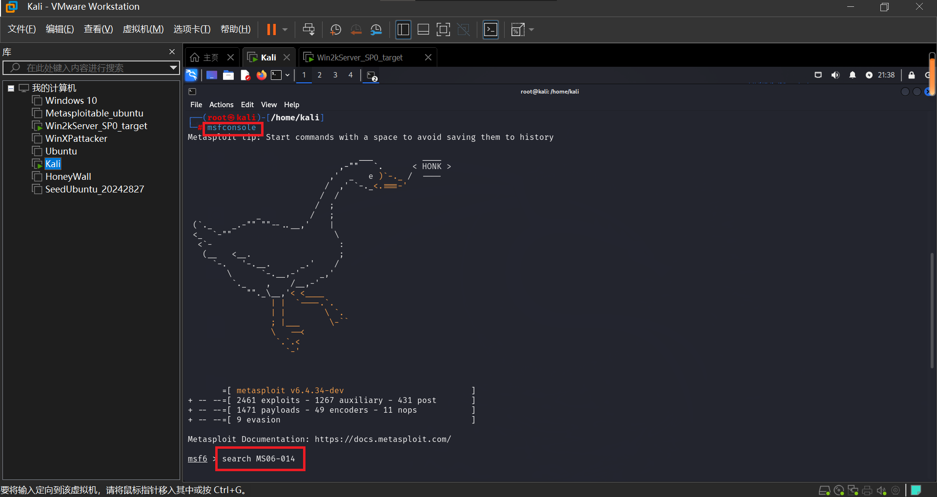Open the power options dropdown beside pause

click(x=285, y=30)
